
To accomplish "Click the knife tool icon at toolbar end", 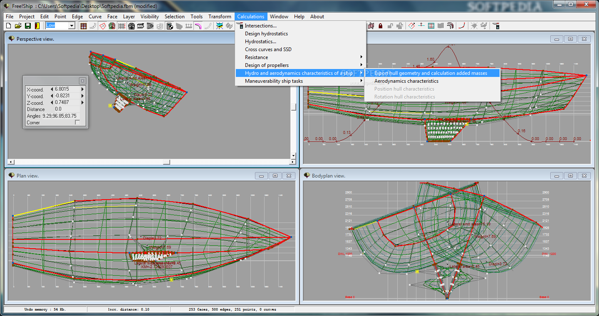I will click(x=496, y=26).
